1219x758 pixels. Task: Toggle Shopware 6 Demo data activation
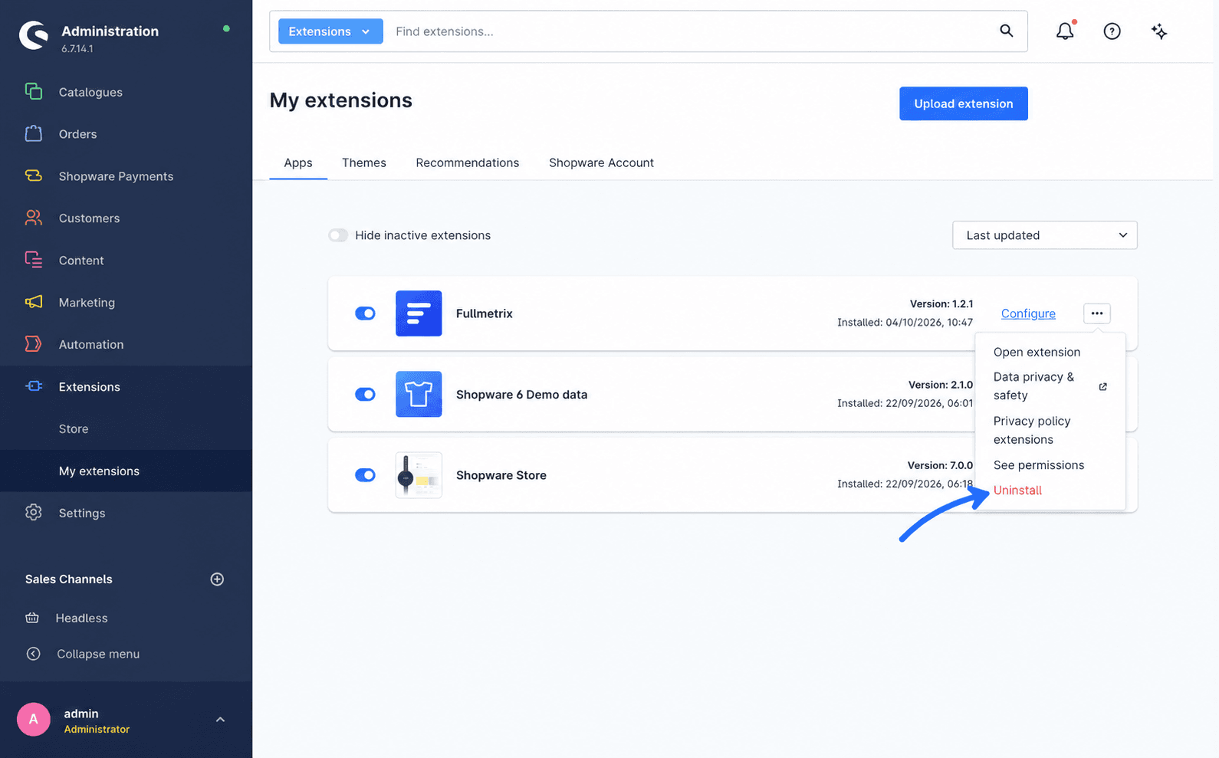pyautogui.click(x=365, y=394)
